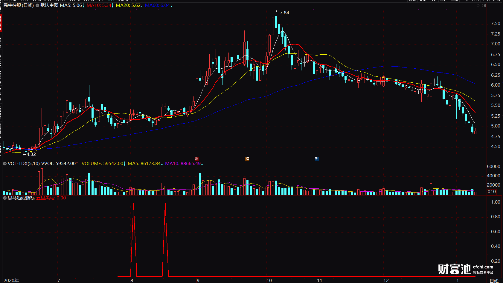Viewport: 503px width, 283px height.
Task: Select the yellow MA20: 5.62 moving average label
Action: tap(128, 5)
